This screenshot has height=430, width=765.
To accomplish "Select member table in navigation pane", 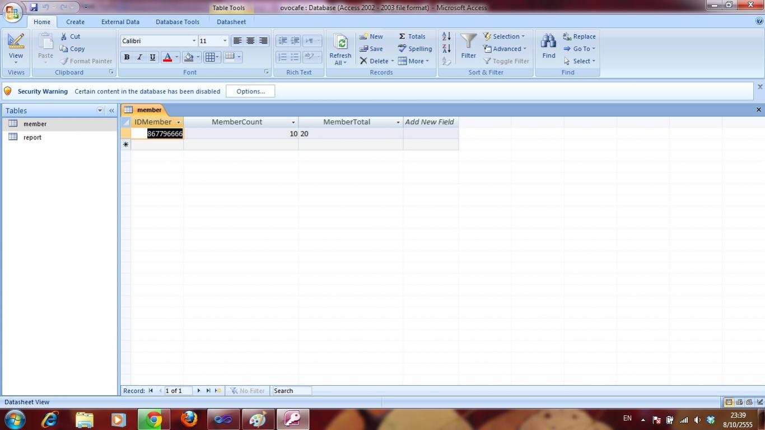I will pyautogui.click(x=59, y=124).
